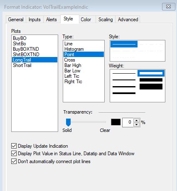Pick the solid line style sample
The height and width of the screenshot is (191, 177).
(x=124, y=44)
